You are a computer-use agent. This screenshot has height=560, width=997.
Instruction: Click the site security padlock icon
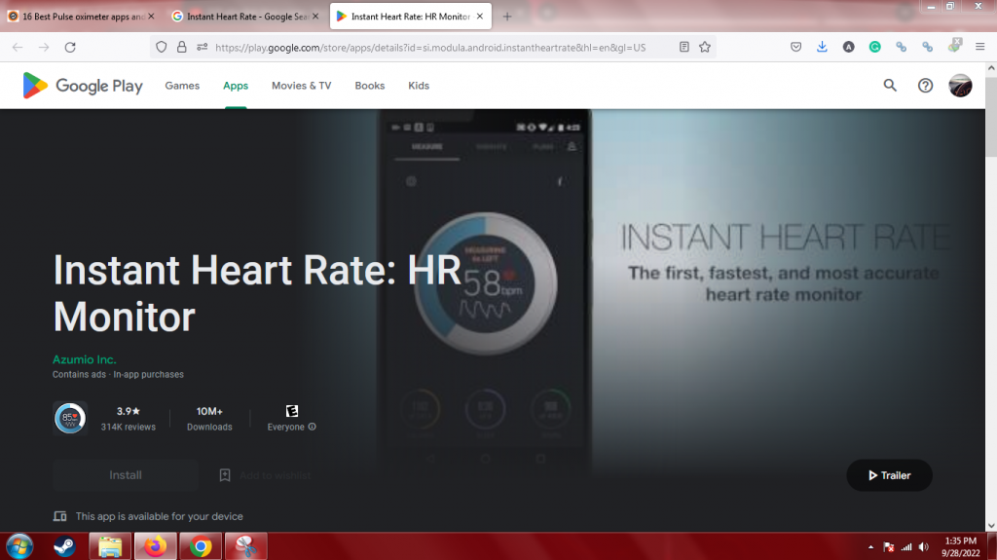click(x=182, y=47)
